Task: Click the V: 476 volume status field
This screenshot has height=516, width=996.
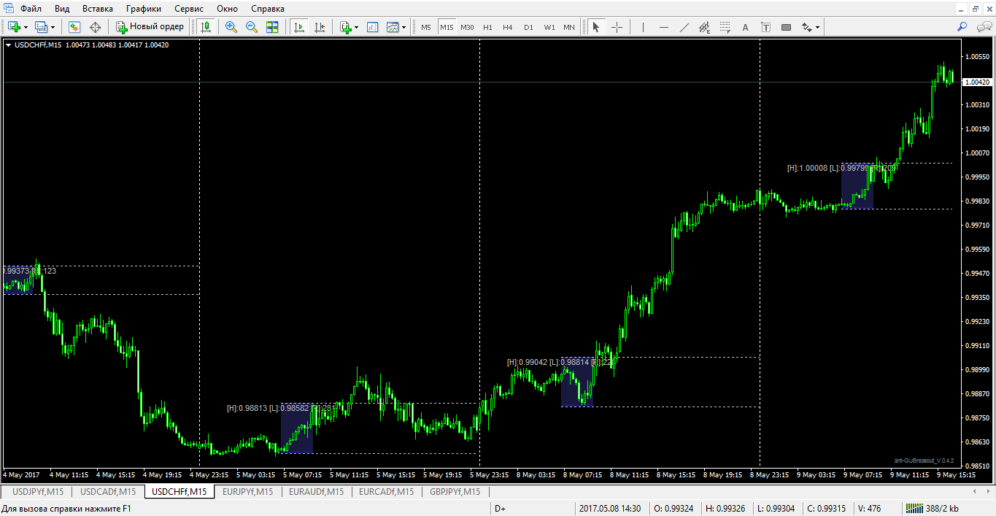Action: coord(870,508)
